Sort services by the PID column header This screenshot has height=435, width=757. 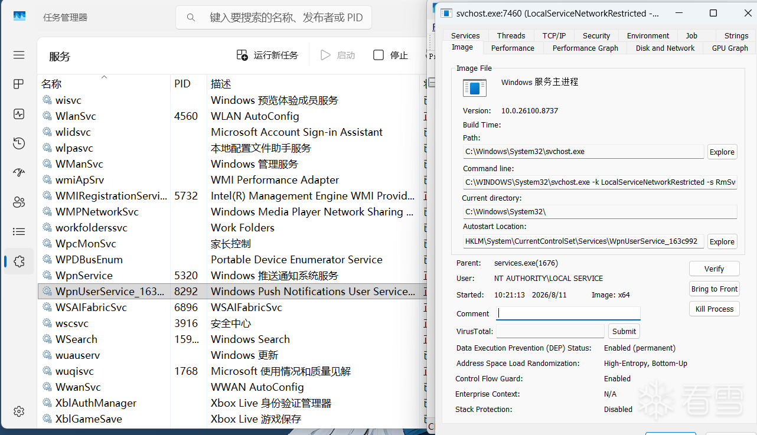tap(189, 84)
